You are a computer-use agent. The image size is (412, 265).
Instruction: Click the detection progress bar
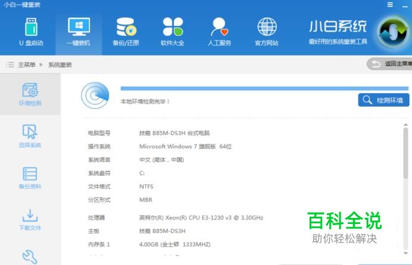point(264,89)
